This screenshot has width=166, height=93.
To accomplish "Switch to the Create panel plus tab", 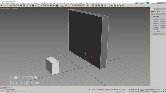I will click(x=152, y=9).
